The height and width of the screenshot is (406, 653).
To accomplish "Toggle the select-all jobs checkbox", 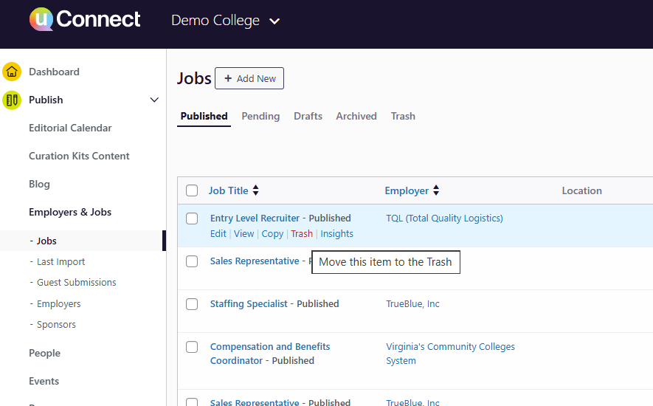I will point(192,190).
